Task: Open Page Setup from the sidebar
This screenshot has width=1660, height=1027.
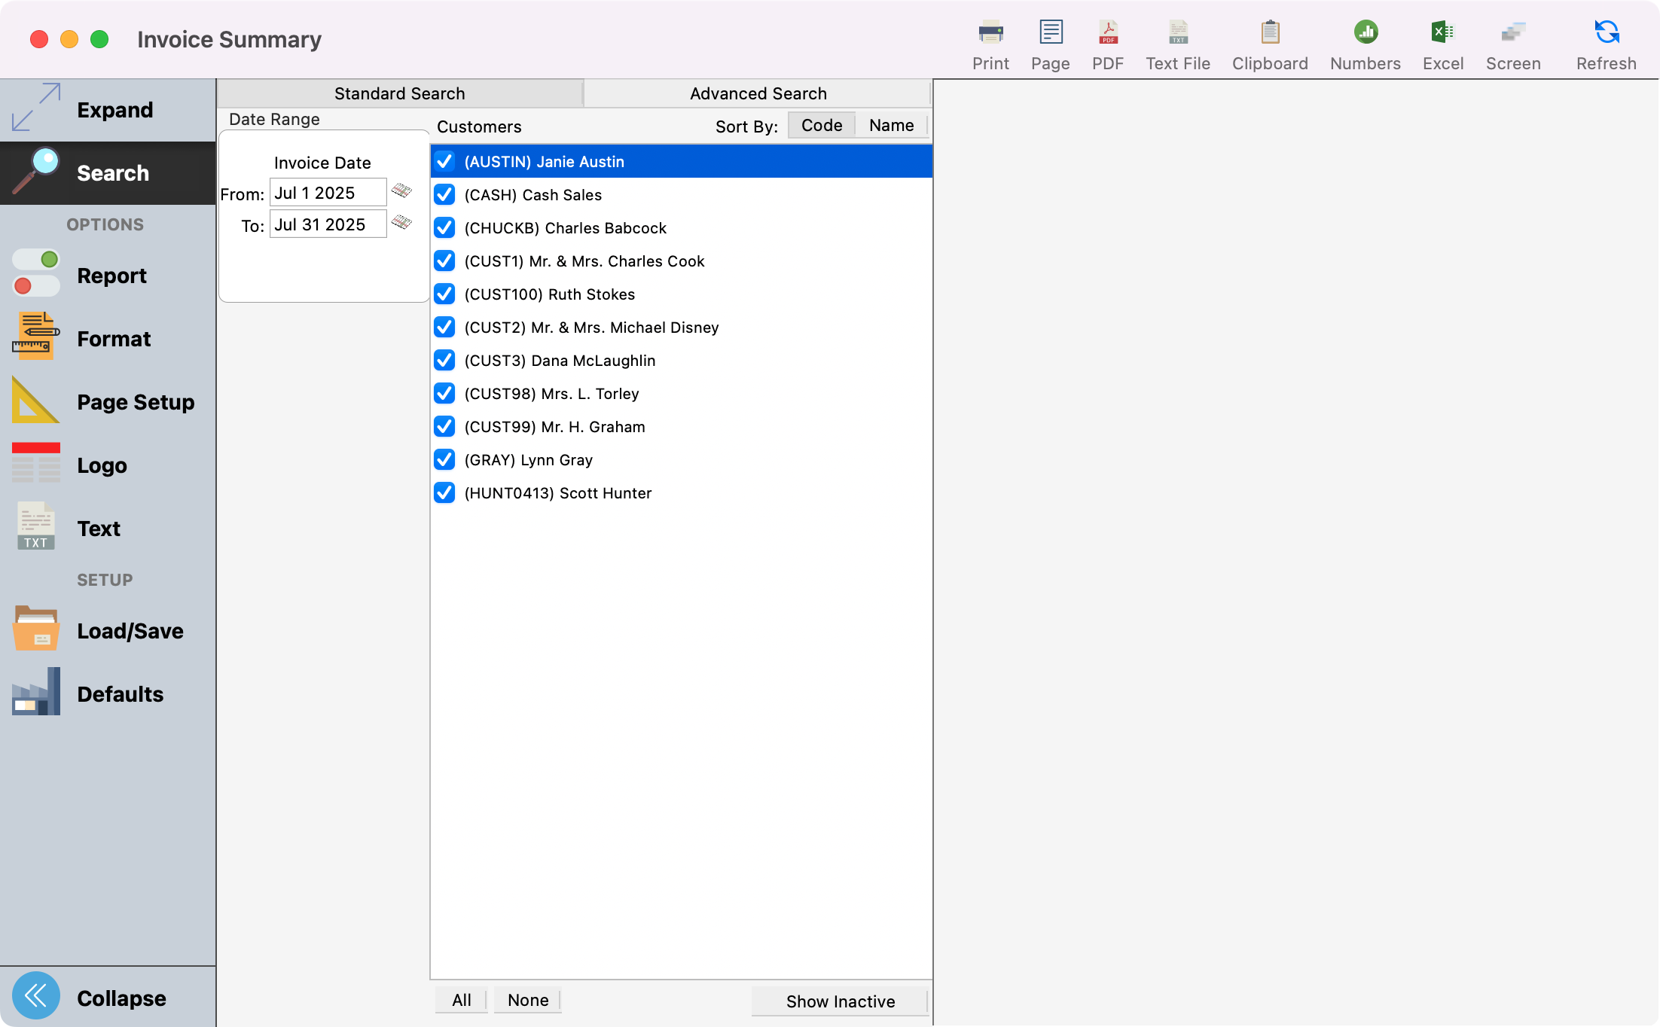Action: tap(136, 402)
